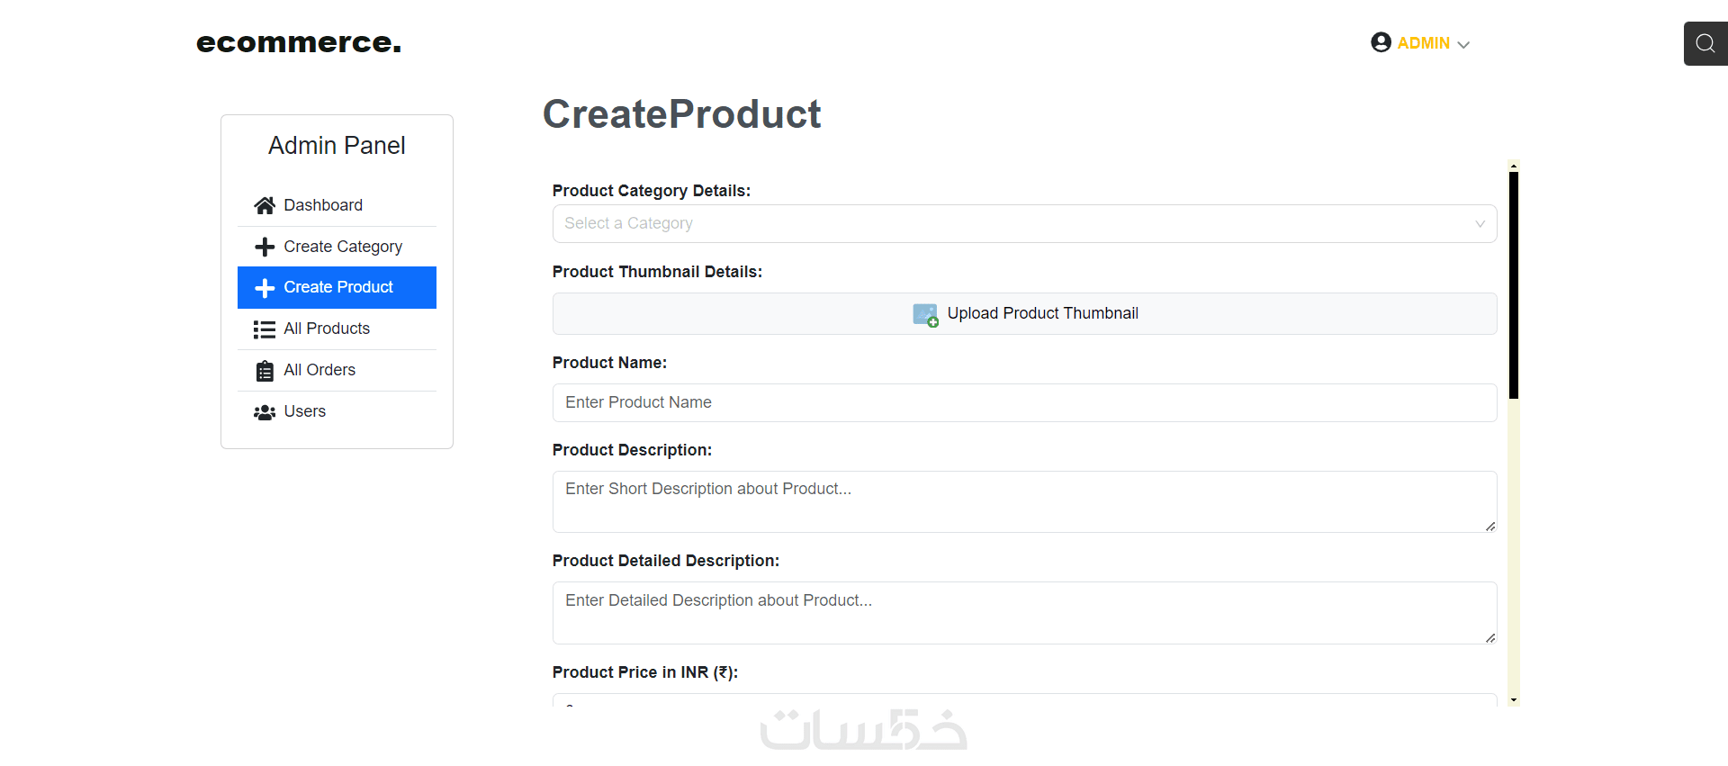Go to All Products menu item
Viewport: 1728px width, 766px height.
click(327, 329)
